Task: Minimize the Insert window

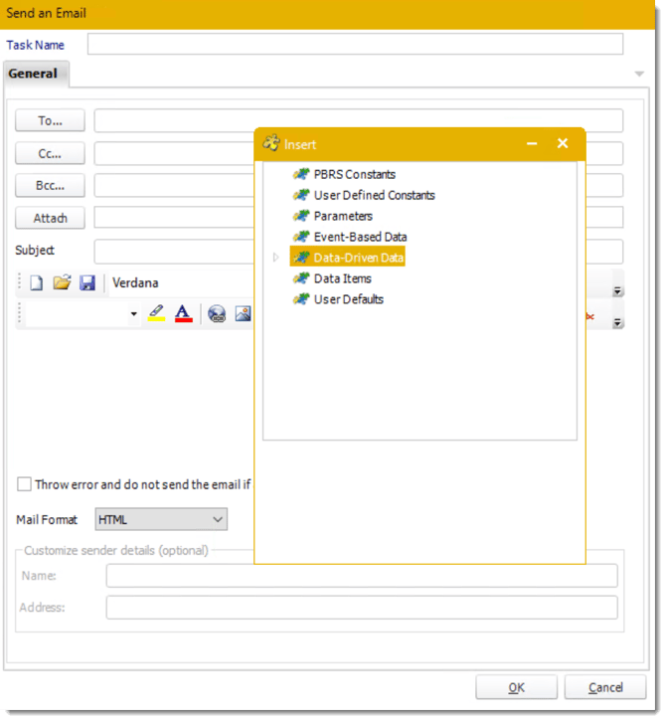Action: (532, 143)
